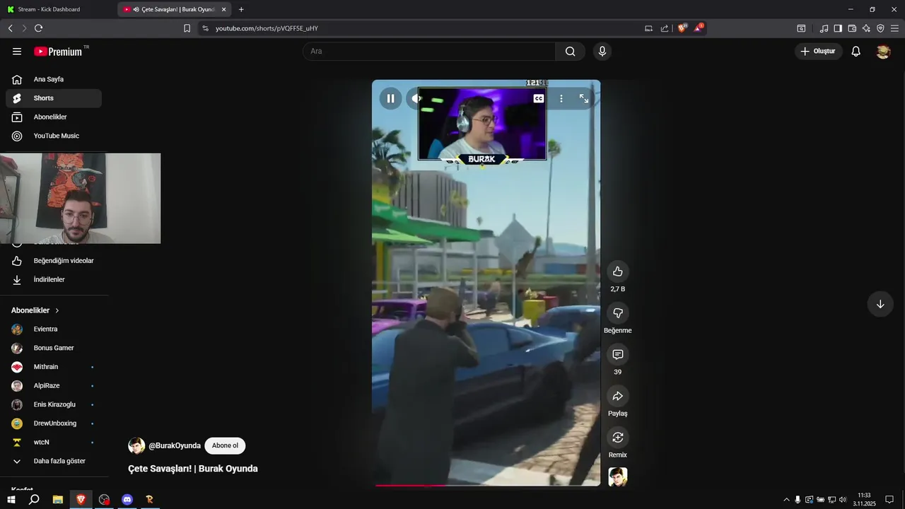Image resolution: width=905 pixels, height=509 pixels.
Task: Expand the short to fullscreen
Action: [584, 98]
